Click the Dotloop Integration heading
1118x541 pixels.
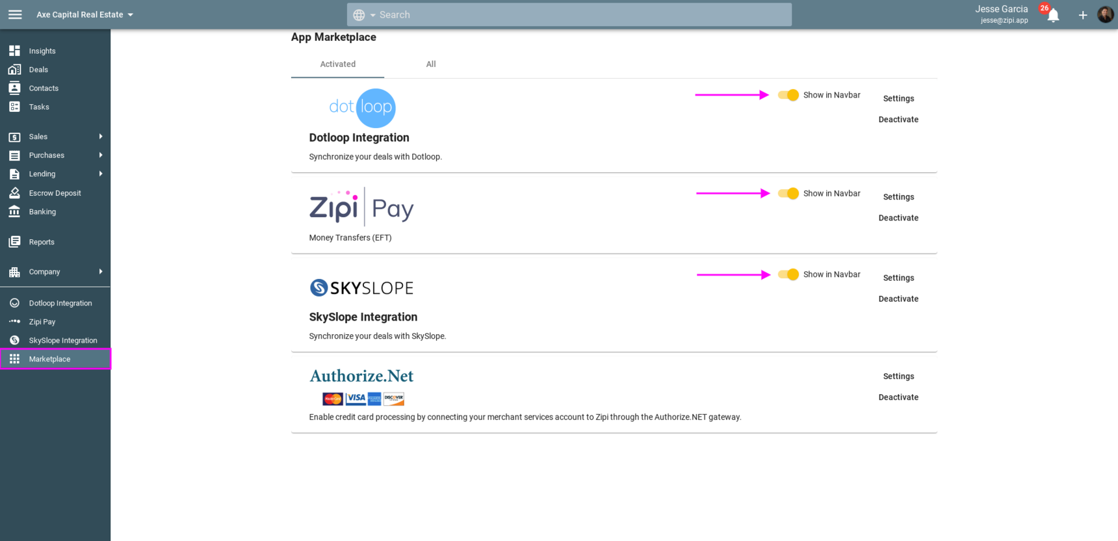coord(359,138)
